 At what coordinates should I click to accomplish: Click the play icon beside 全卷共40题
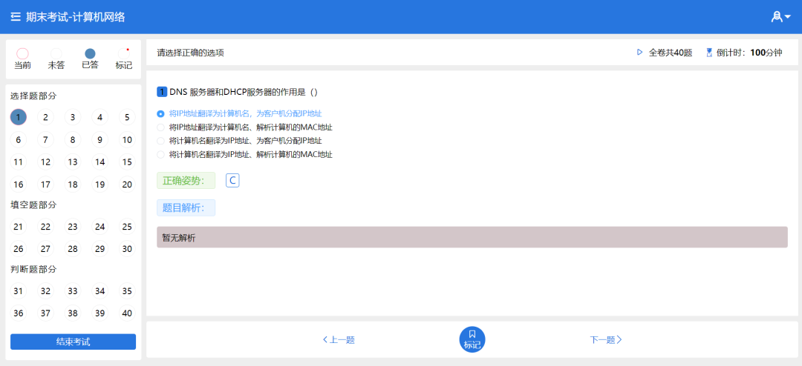(639, 52)
